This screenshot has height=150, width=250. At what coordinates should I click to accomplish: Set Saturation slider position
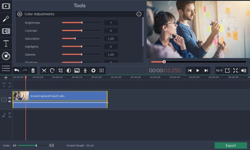click(x=81, y=38)
